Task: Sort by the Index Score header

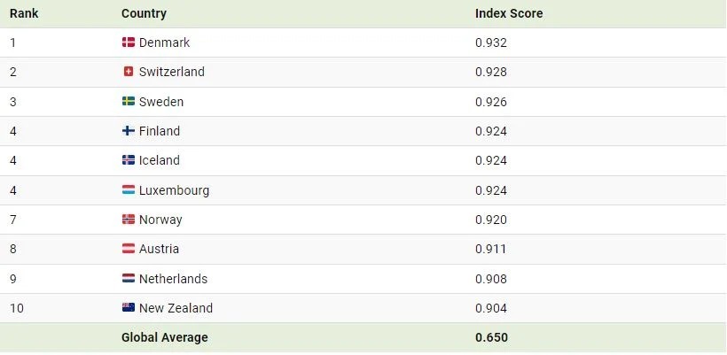Action: (x=509, y=13)
